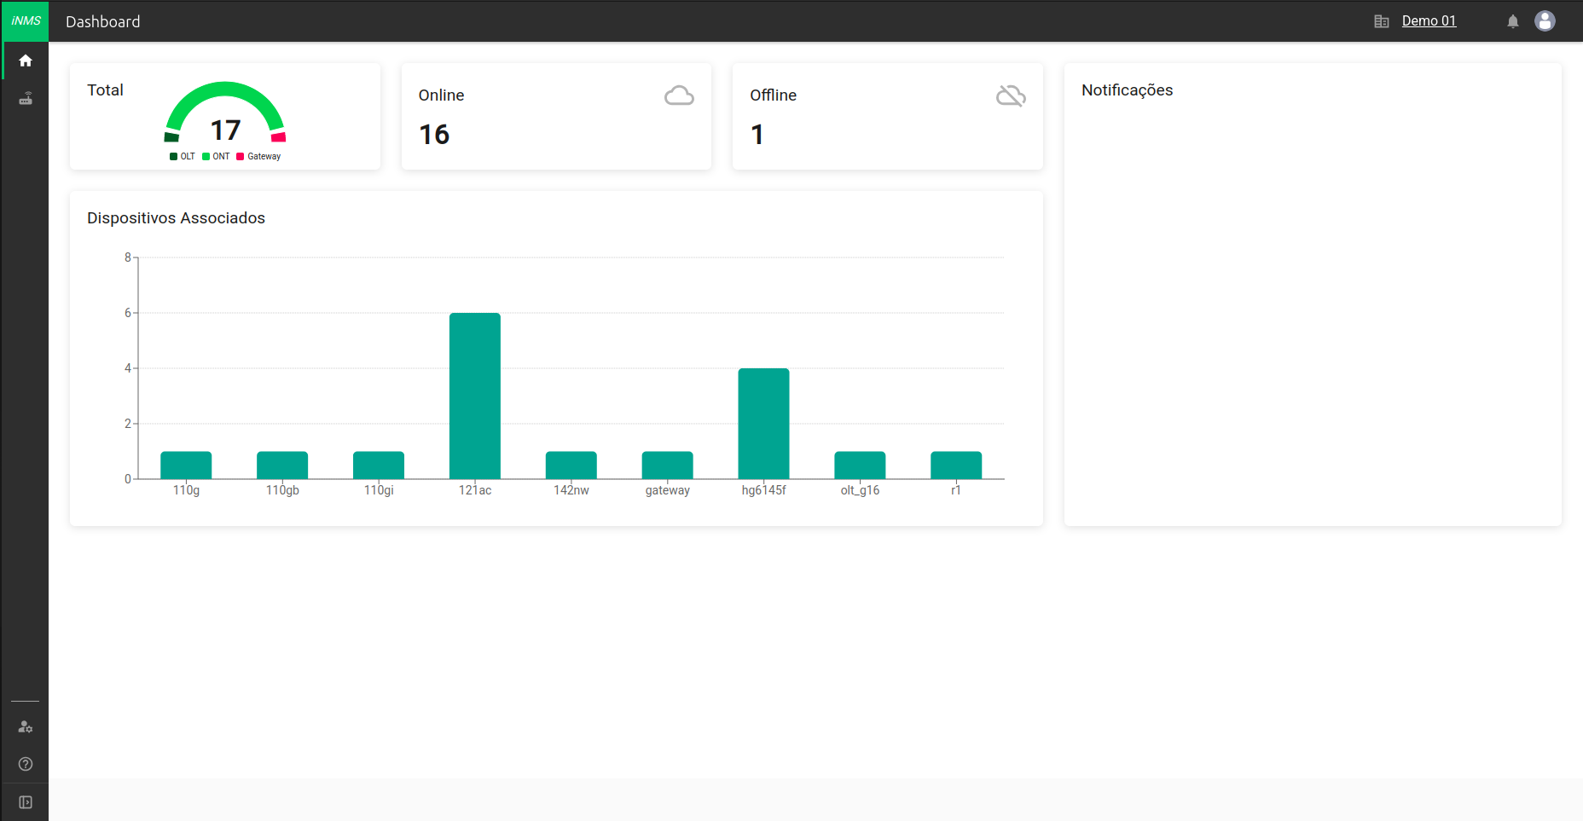This screenshot has height=821, width=1583.
Task: Click the hg6145f bar in chart
Action: pyautogui.click(x=763, y=424)
